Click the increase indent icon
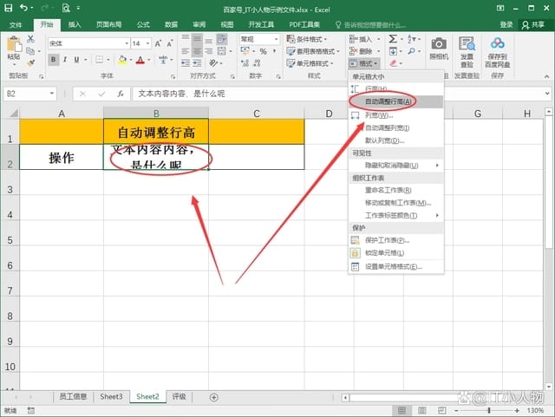The height and width of the screenshot is (417, 555). point(197,63)
